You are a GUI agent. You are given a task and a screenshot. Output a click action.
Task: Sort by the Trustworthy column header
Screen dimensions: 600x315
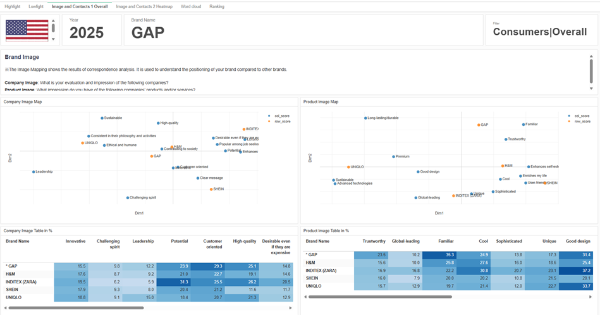pos(374,241)
